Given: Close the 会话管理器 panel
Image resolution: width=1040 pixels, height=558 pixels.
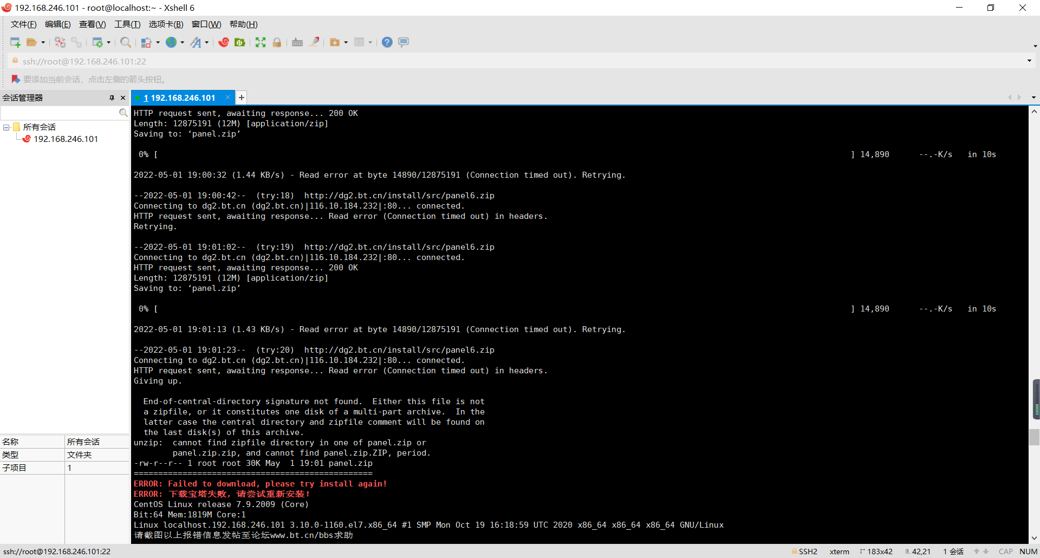Looking at the screenshot, I should coord(123,98).
